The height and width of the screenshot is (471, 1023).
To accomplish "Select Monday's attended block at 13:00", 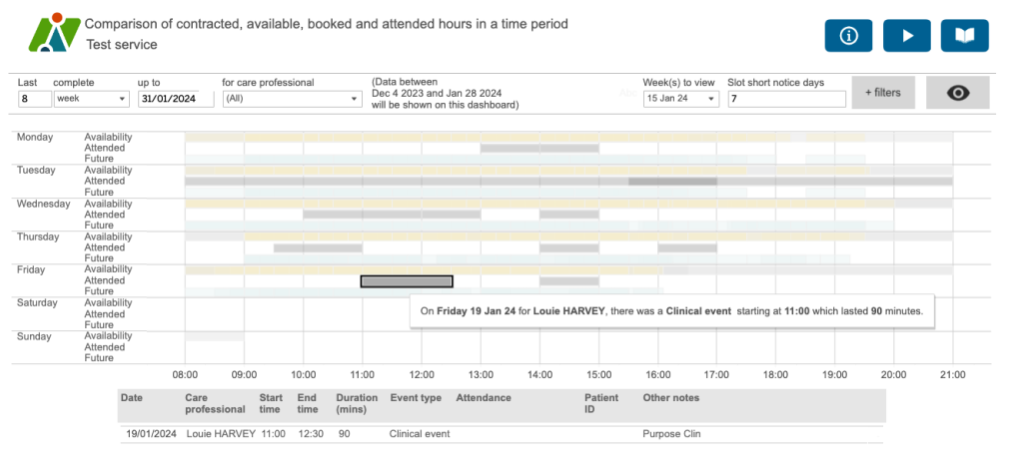I will (x=538, y=148).
